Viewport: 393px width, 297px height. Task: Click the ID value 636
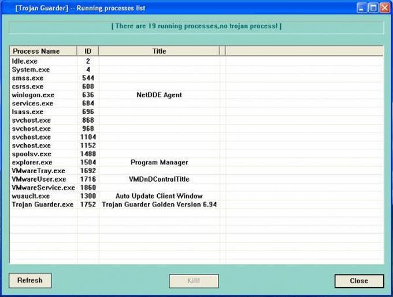(88, 95)
